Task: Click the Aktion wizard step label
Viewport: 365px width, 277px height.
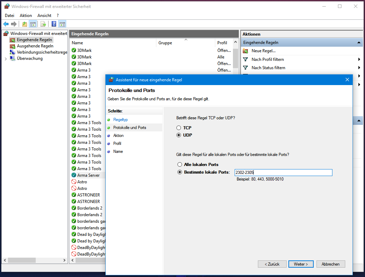Action: click(118, 135)
